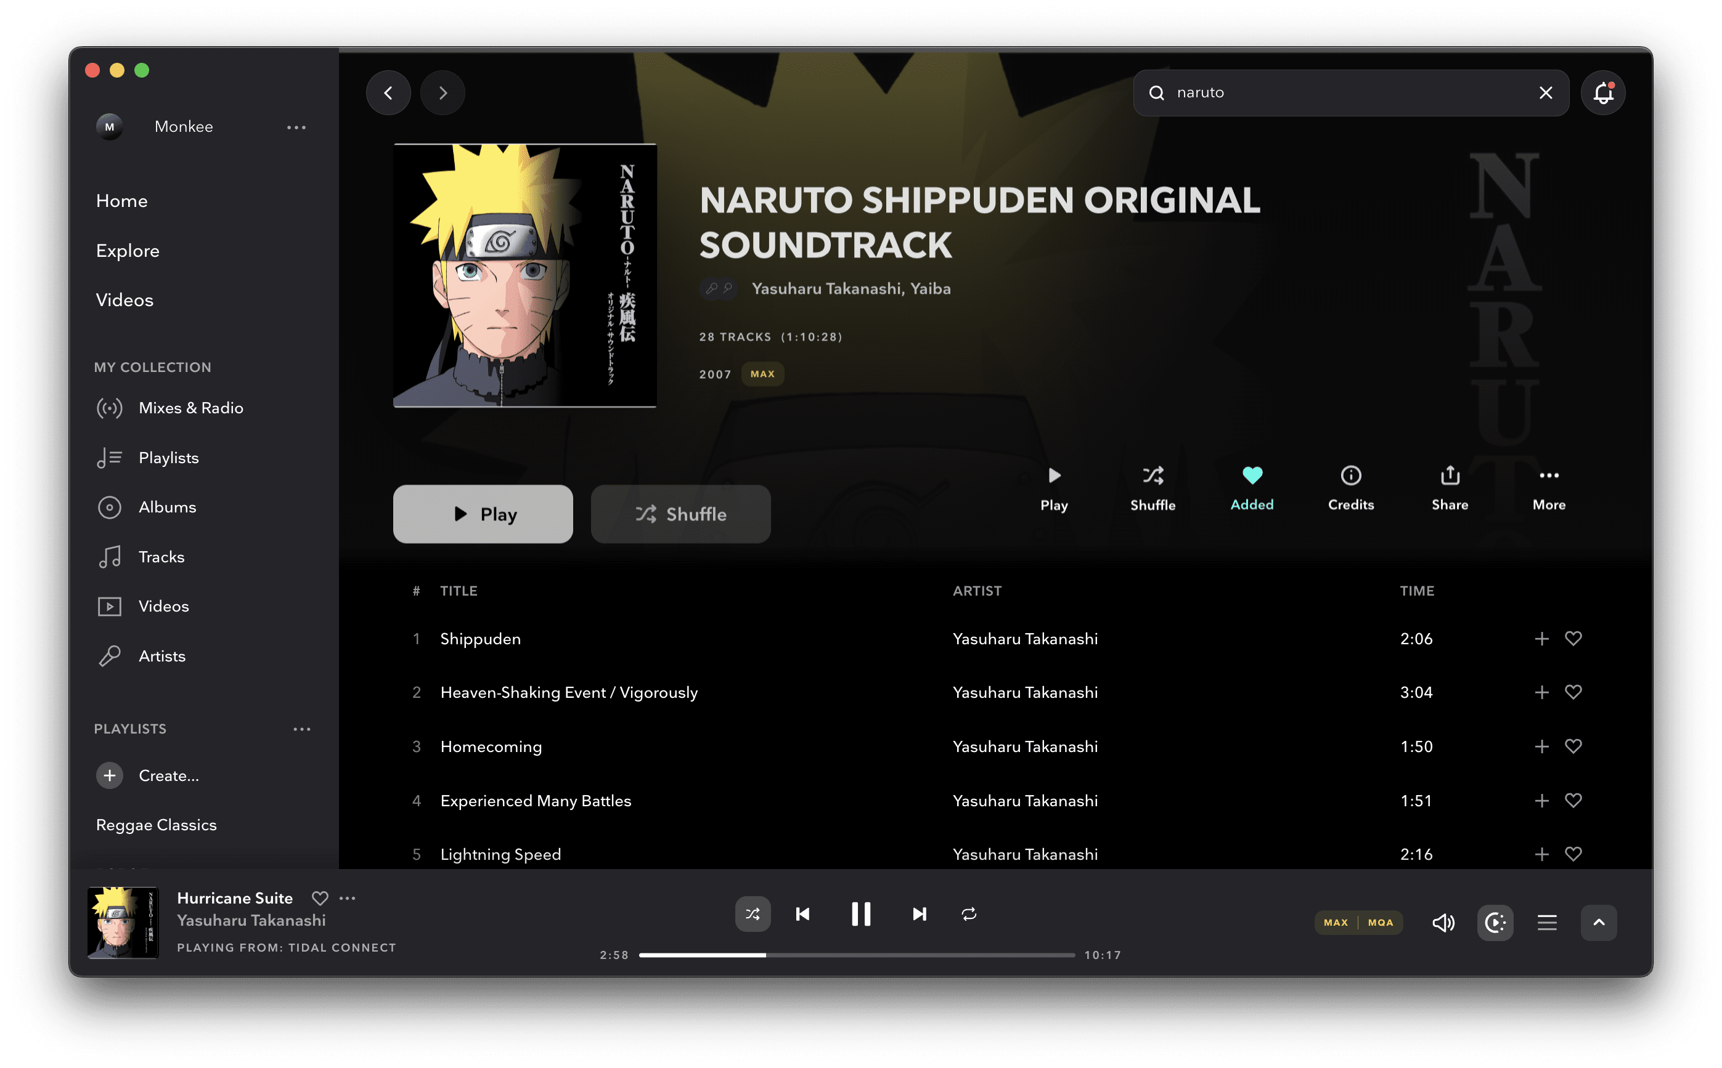Favorite the Homecoming track

point(1573,746)
